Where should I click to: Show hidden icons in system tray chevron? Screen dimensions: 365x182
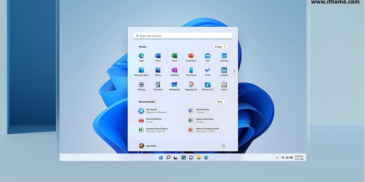click(x=277, y=158)
